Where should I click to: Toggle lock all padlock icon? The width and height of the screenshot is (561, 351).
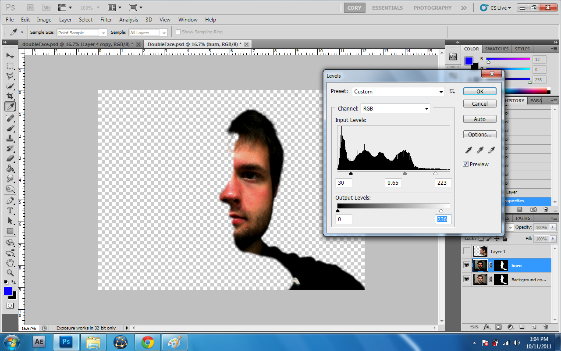click(x=504, y=239)
